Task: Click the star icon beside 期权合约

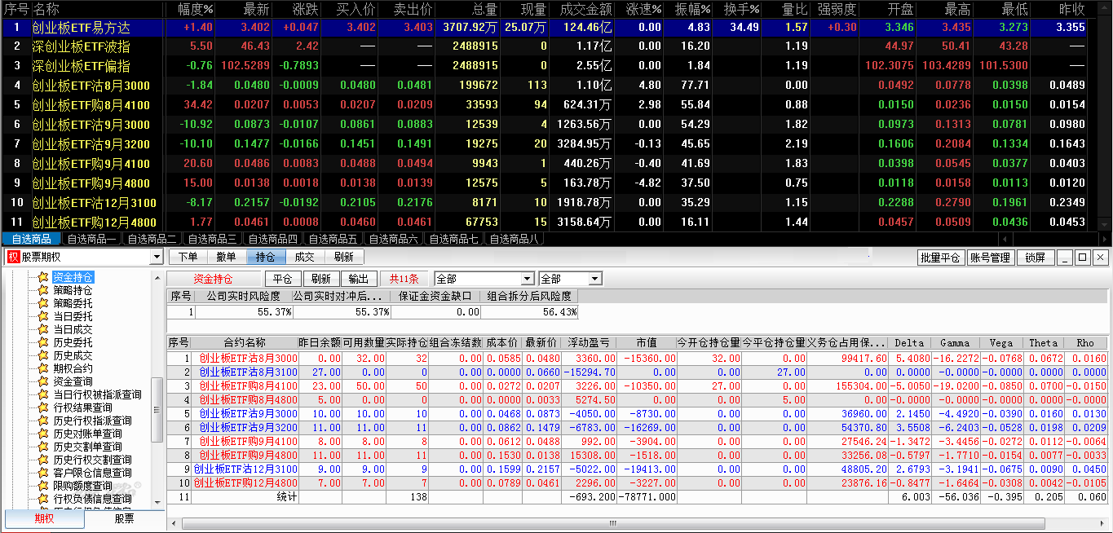Action: [x=43, y=368]
